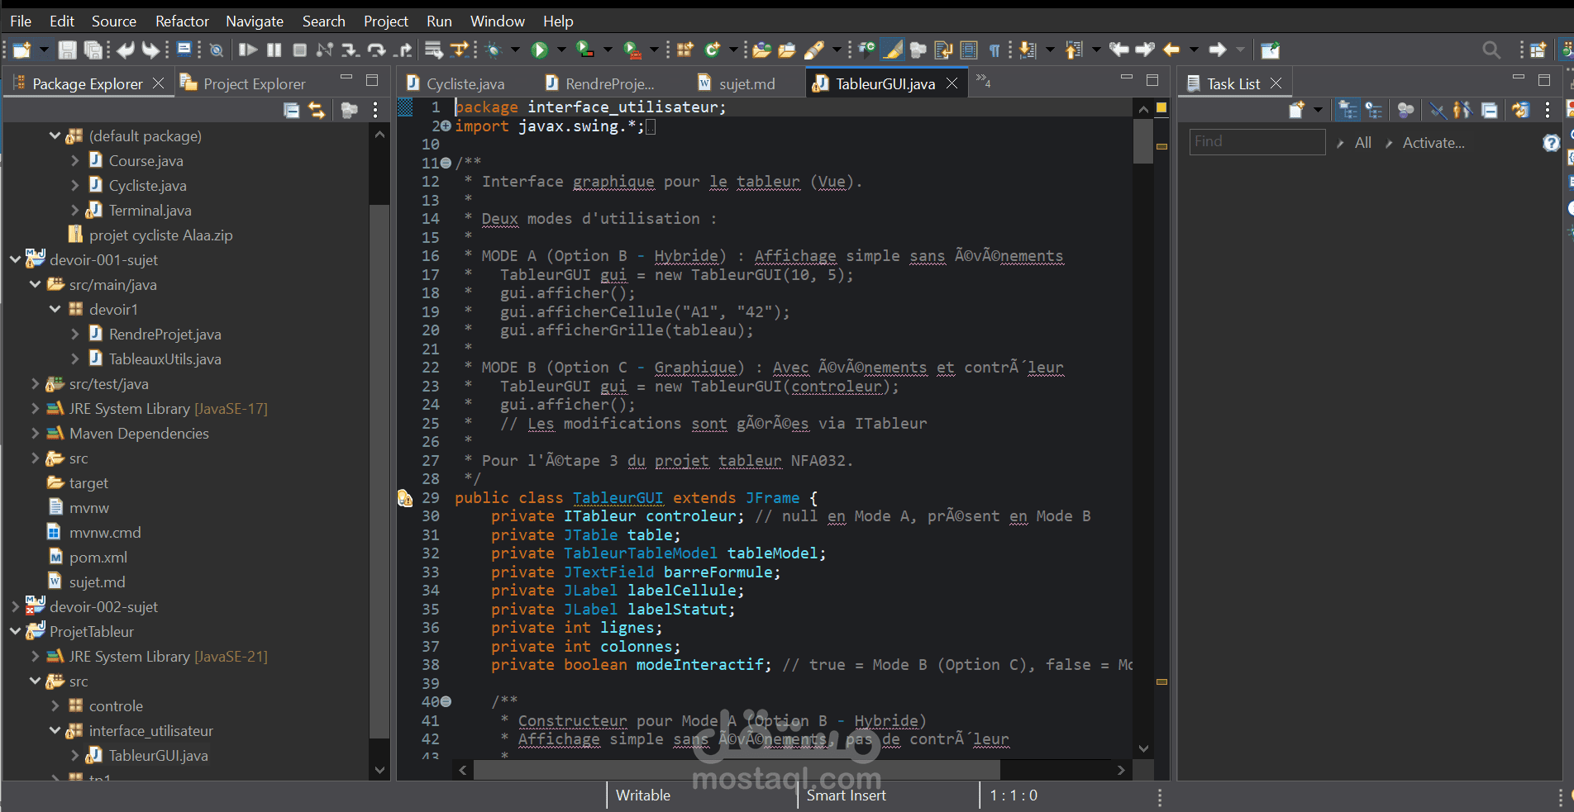Click the Last Edit Location icon
Viewport: 1574px width, 812px height.
tap(1118, 50)
